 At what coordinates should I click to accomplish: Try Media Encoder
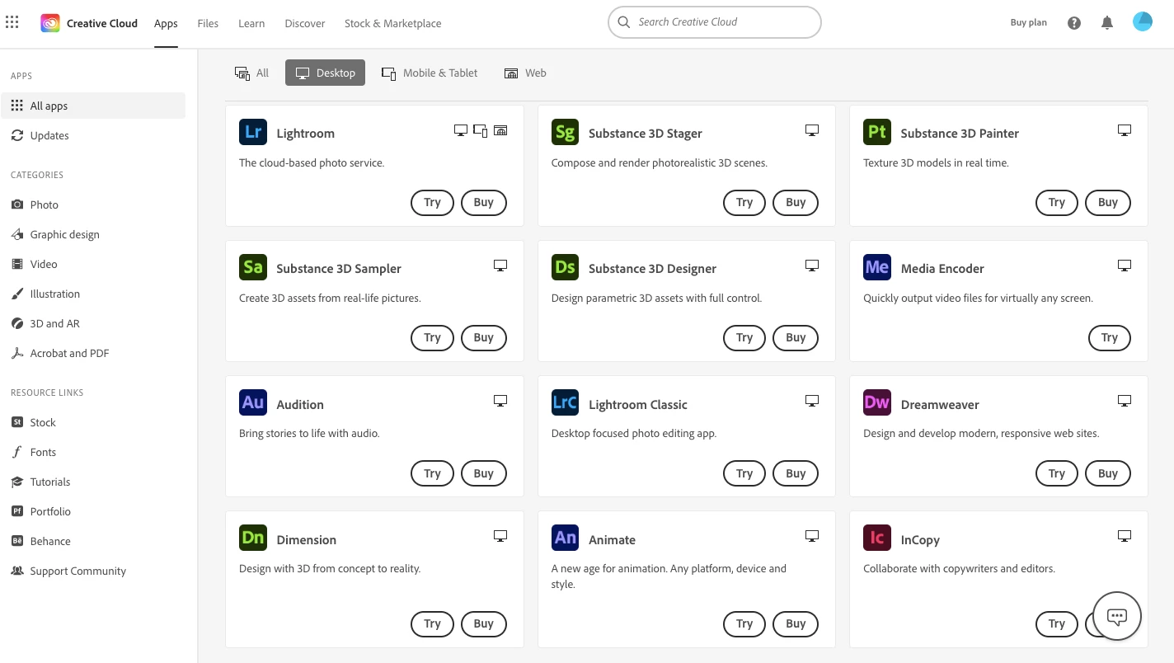[1110, 337]
